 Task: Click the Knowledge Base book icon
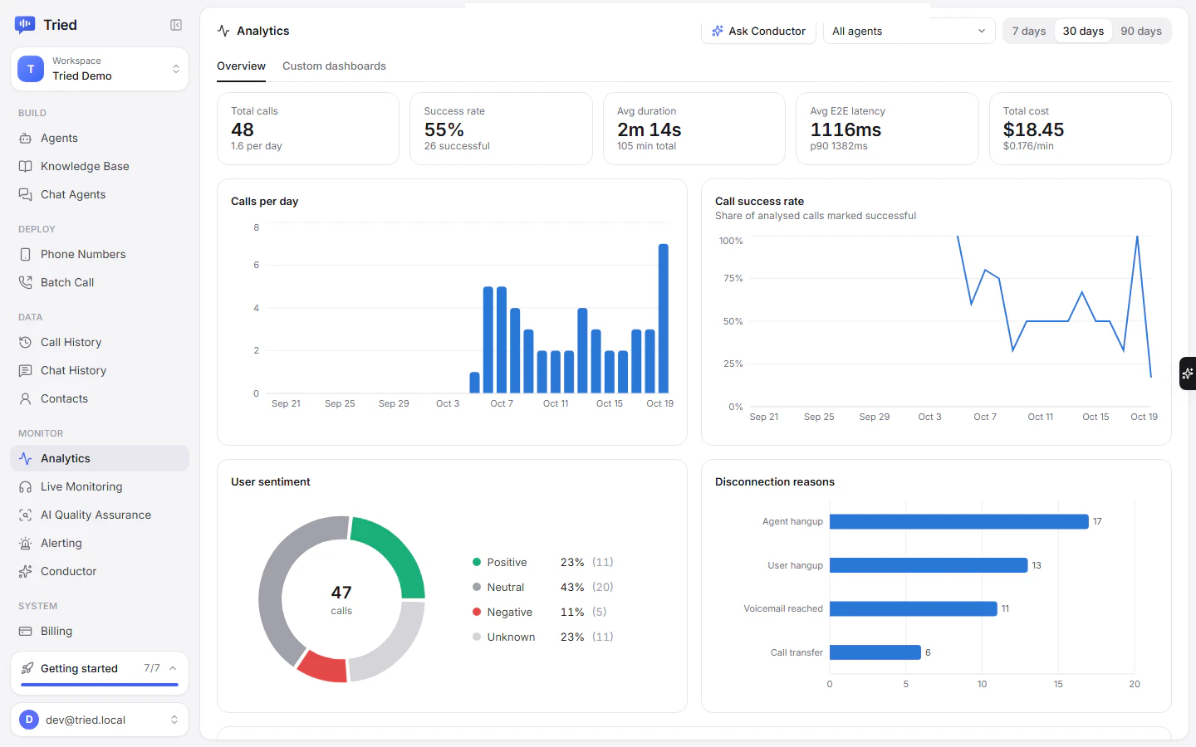[26, 166]
